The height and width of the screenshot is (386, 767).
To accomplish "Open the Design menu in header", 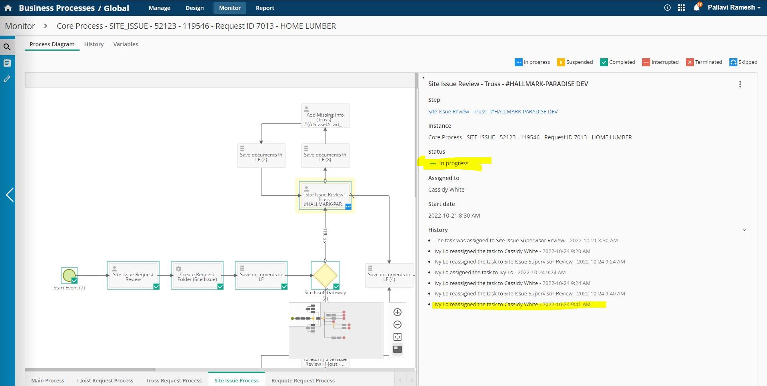I will pos(194,8).
